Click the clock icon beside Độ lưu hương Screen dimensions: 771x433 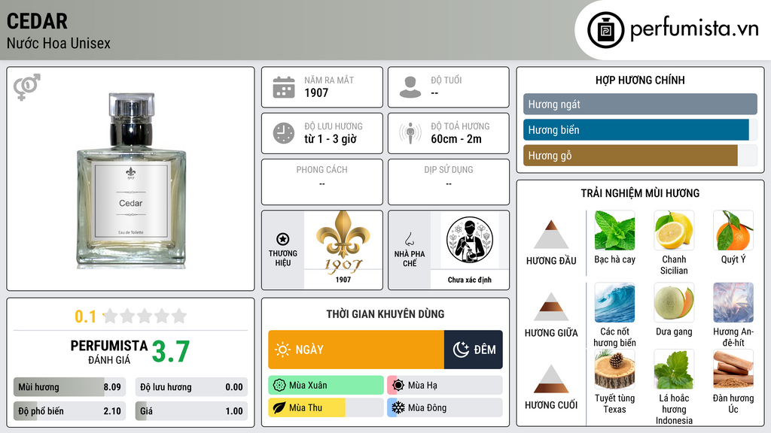pos(284,133)
